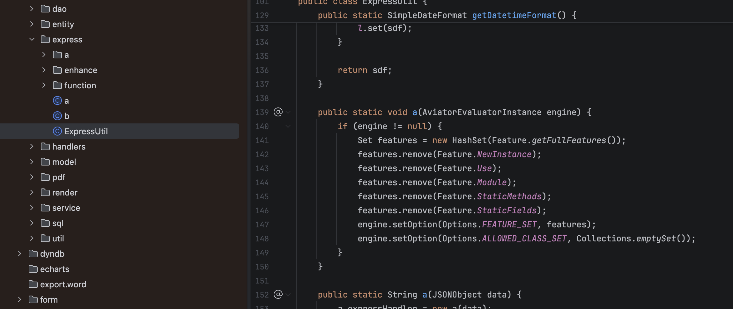This screenshot has width=733, height=309.
Task: Expand the function folder
Action: [x=44, y=85]
